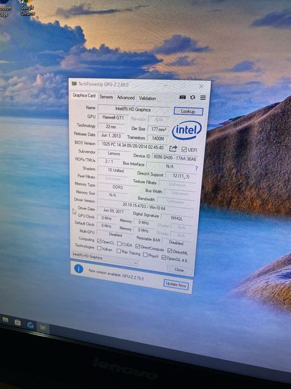291x389 pixels.
Task: Click the BIOS Version field
Action: (x=132, y=145)
